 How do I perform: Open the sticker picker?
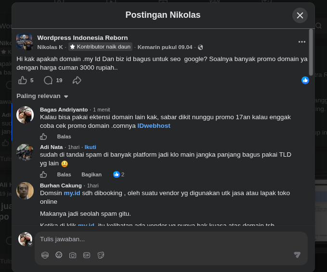click(x=101, y=255)
